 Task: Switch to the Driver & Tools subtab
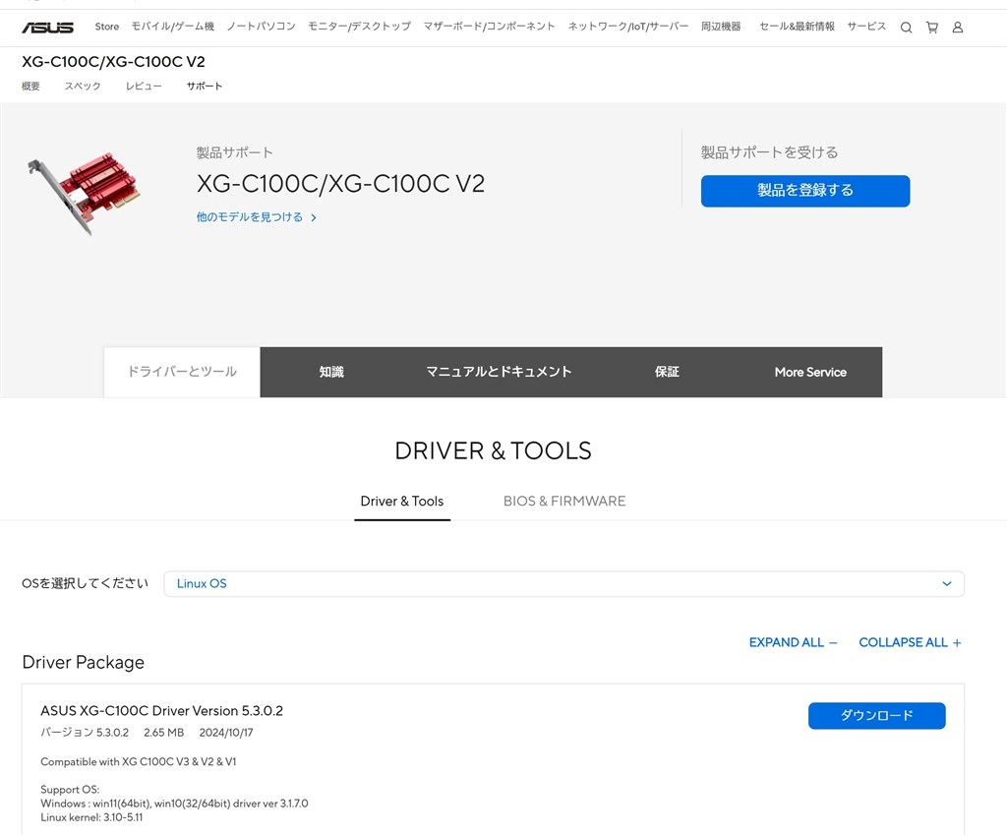tap(402, 502)
